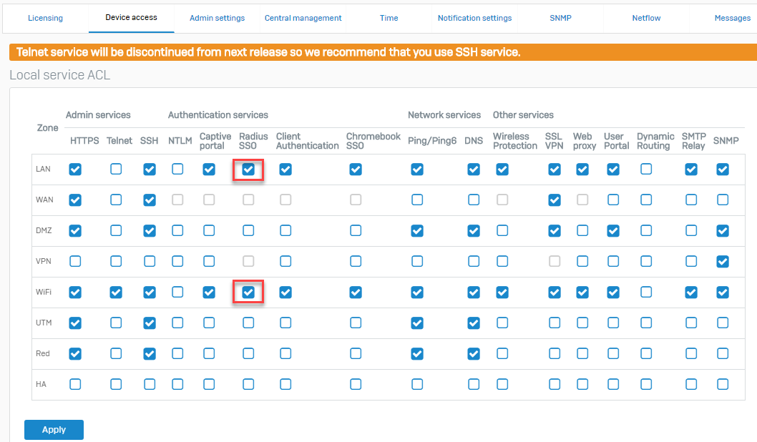Uncheck SNMP access for the VPN zone

click(x=723, y=261)
